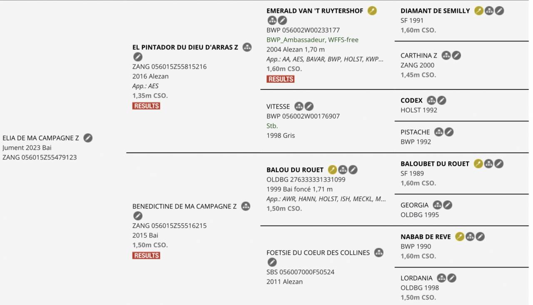
Task: Open pedigree tree icon for Georgia
Action: coord(437,205)
